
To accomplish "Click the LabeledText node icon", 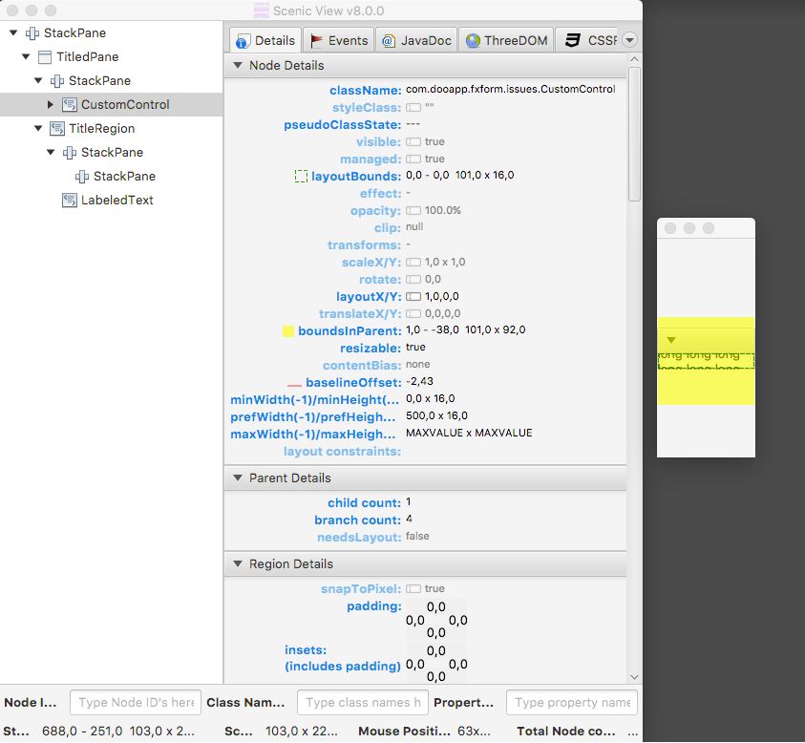I will 70,201.
